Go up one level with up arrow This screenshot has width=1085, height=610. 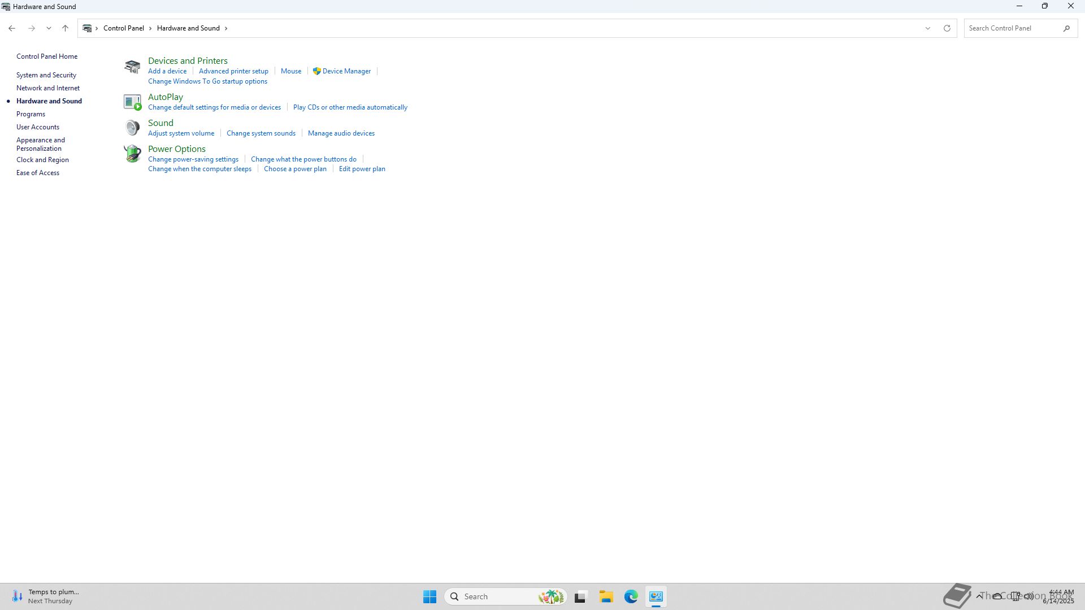(65, 28)
